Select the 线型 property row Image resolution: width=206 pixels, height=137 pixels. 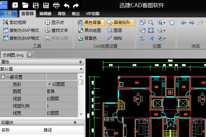39,99
